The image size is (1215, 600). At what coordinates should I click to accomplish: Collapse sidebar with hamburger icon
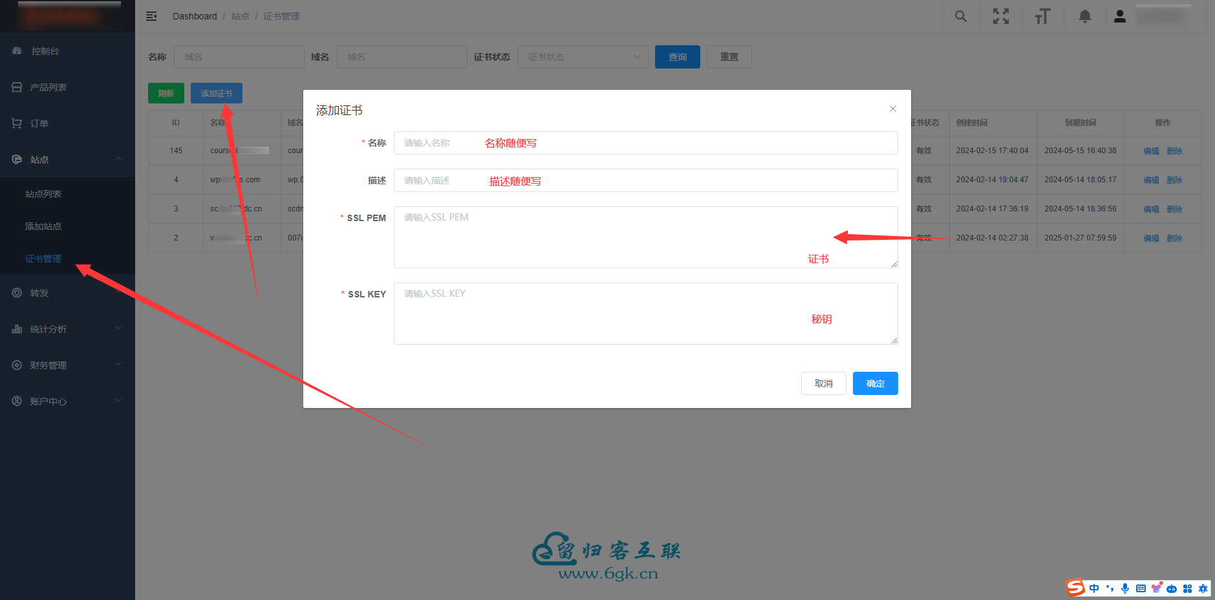(151, 16)
